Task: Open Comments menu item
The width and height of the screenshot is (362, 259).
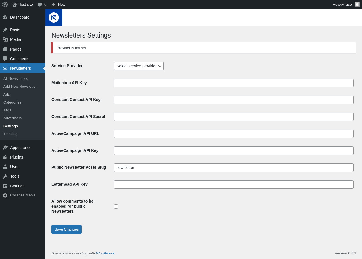Action: 23,59
